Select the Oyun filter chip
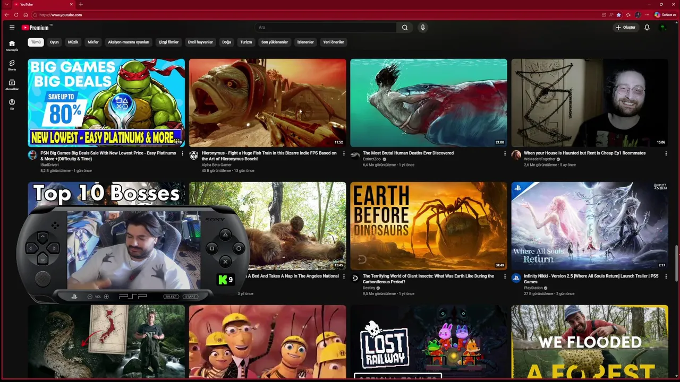This screenshot has height=382, width=680. (x=54, y=42)
